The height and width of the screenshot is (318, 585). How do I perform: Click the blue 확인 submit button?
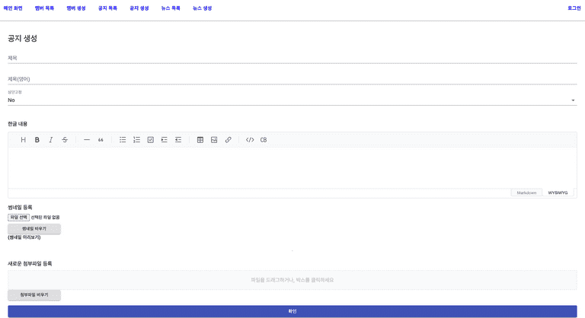click(292, 311)
